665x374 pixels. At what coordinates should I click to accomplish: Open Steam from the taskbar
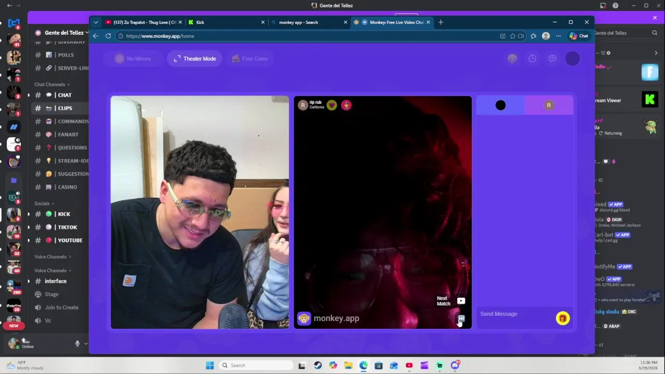pos(317,365)
